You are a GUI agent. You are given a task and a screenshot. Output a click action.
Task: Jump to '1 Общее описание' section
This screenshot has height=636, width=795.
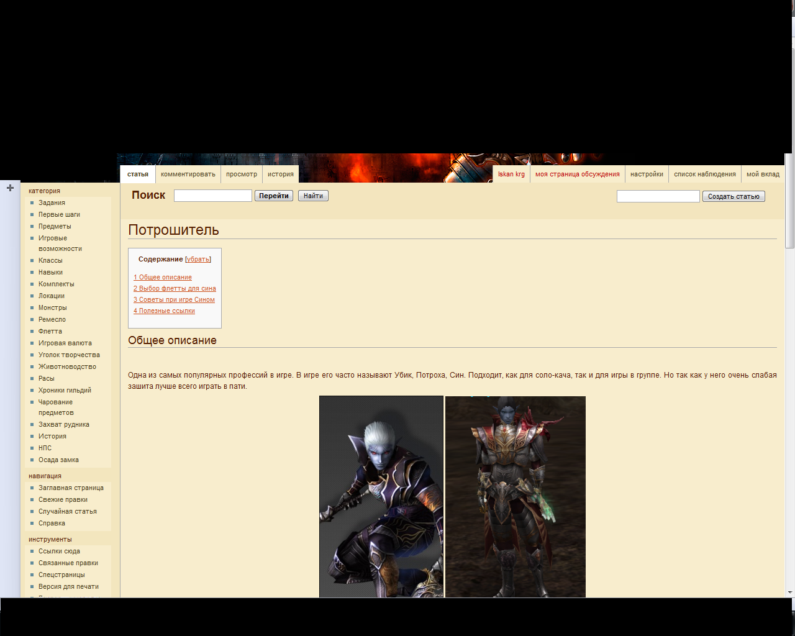point(163,277)
